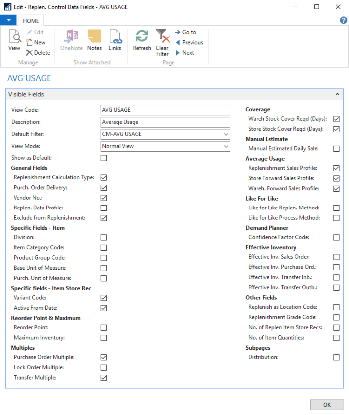This screenshot has height=415, width=349.
Task: Enable the Show as Default checkbox
Action: click(104, 158)
